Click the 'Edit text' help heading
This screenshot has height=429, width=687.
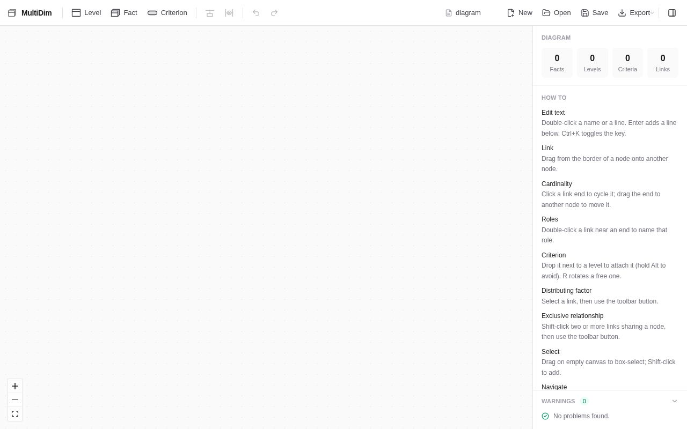(x=553, y=113)
